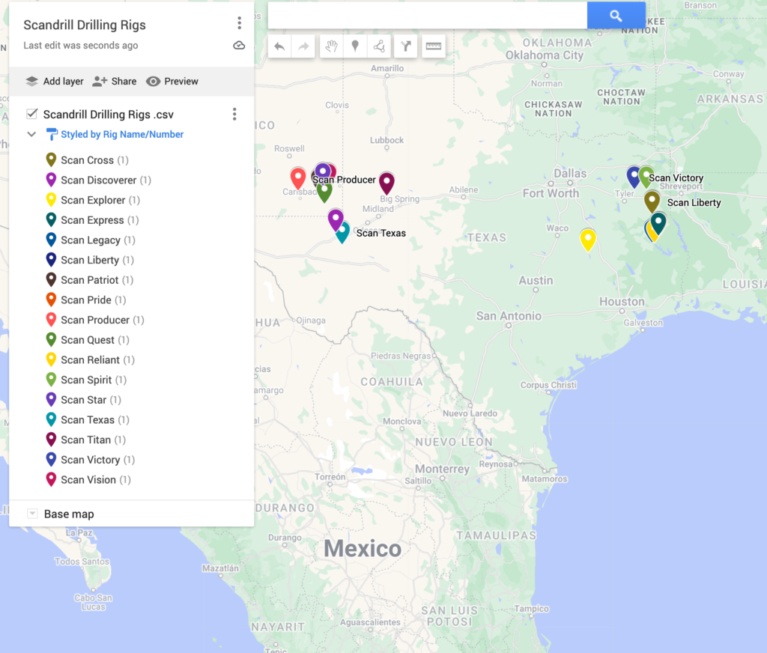Click the red Scan Producer map marker
The height and width of the screenshot is (653, 767).
tap(298, 177)
